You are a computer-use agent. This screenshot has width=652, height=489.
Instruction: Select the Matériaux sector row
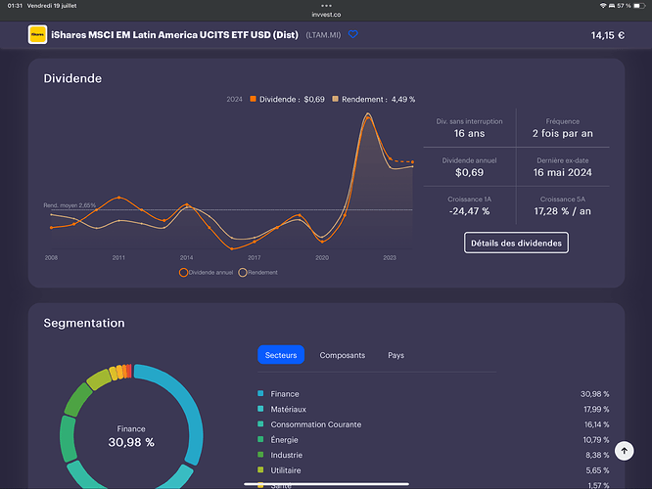[434, 409]
